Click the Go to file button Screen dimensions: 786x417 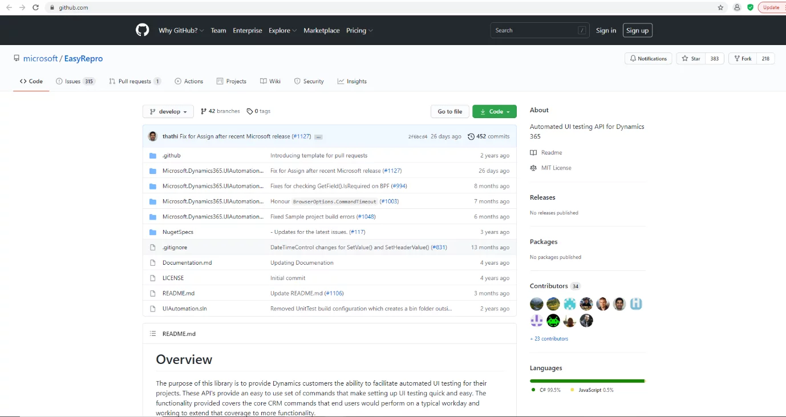450,112
